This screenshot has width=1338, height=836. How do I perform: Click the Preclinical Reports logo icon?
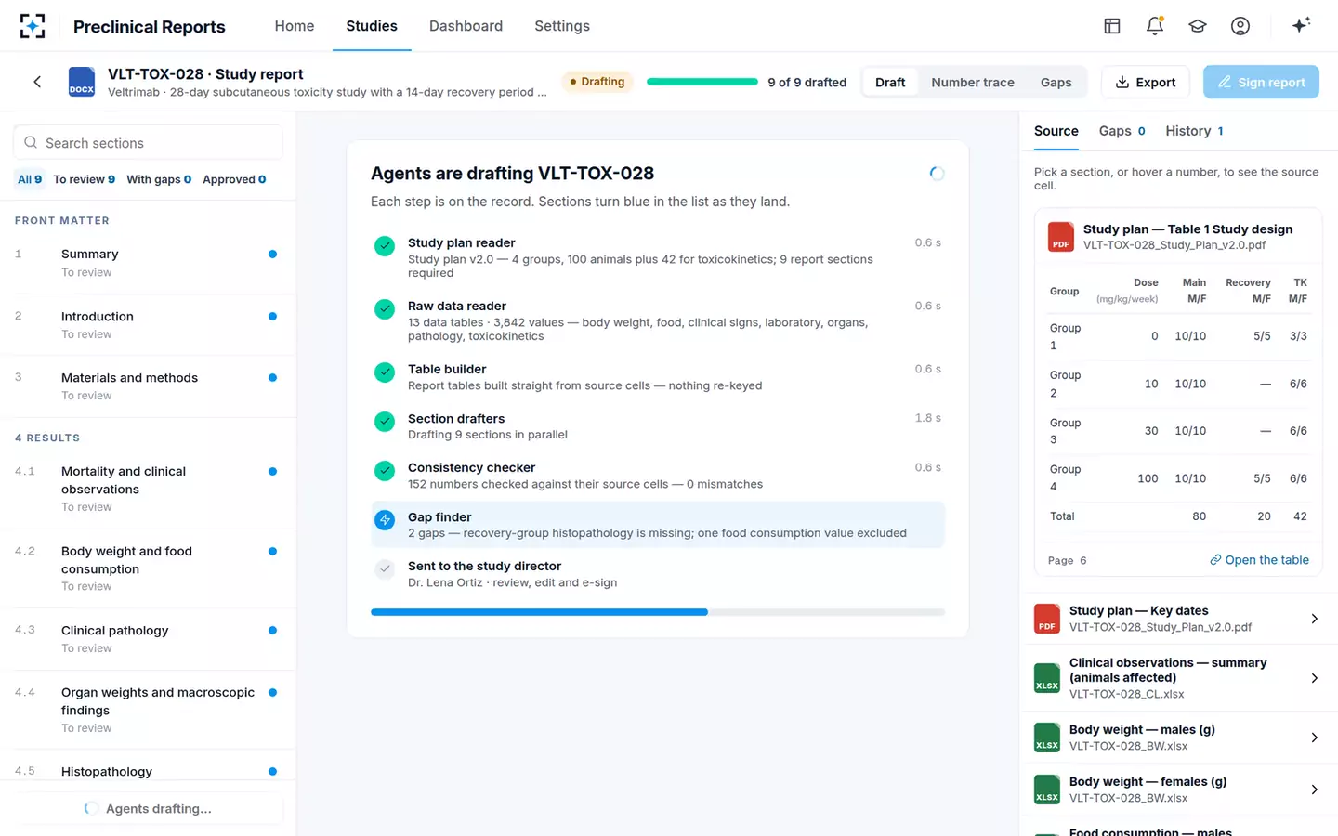point(33,26)
